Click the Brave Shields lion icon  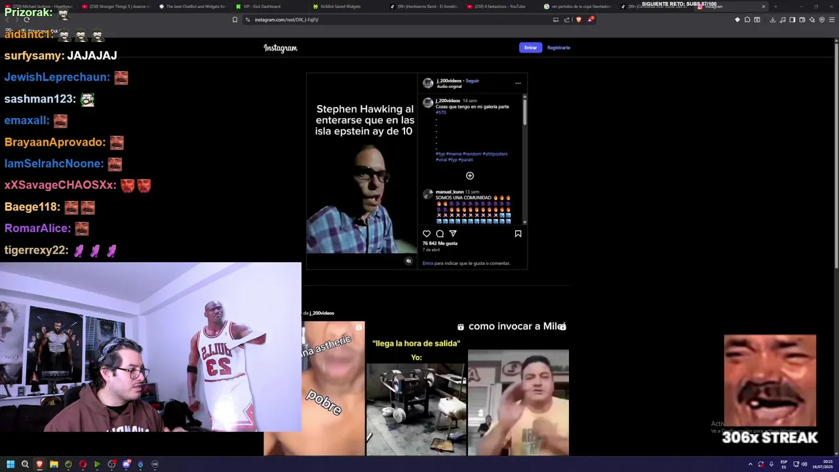pos(578,20)
